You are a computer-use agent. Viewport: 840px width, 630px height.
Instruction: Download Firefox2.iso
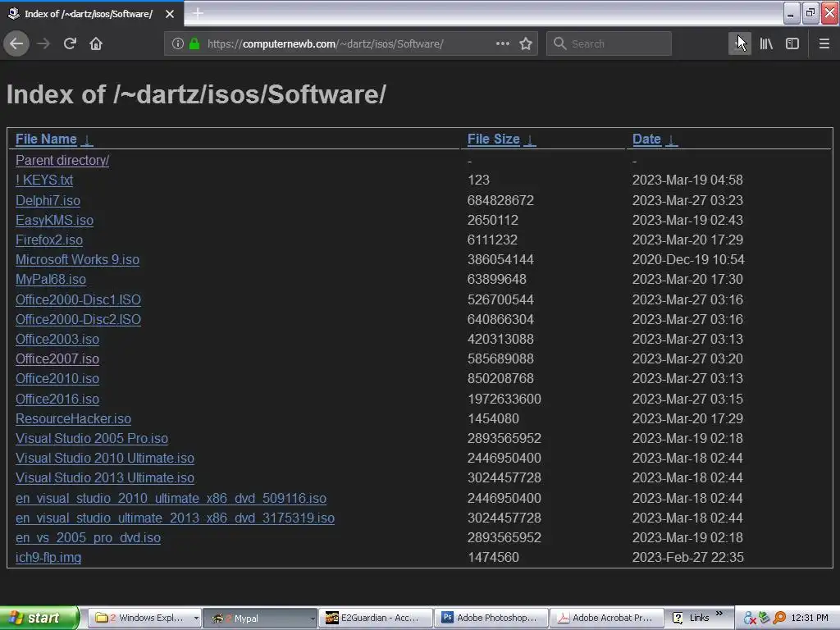(49, 240)
